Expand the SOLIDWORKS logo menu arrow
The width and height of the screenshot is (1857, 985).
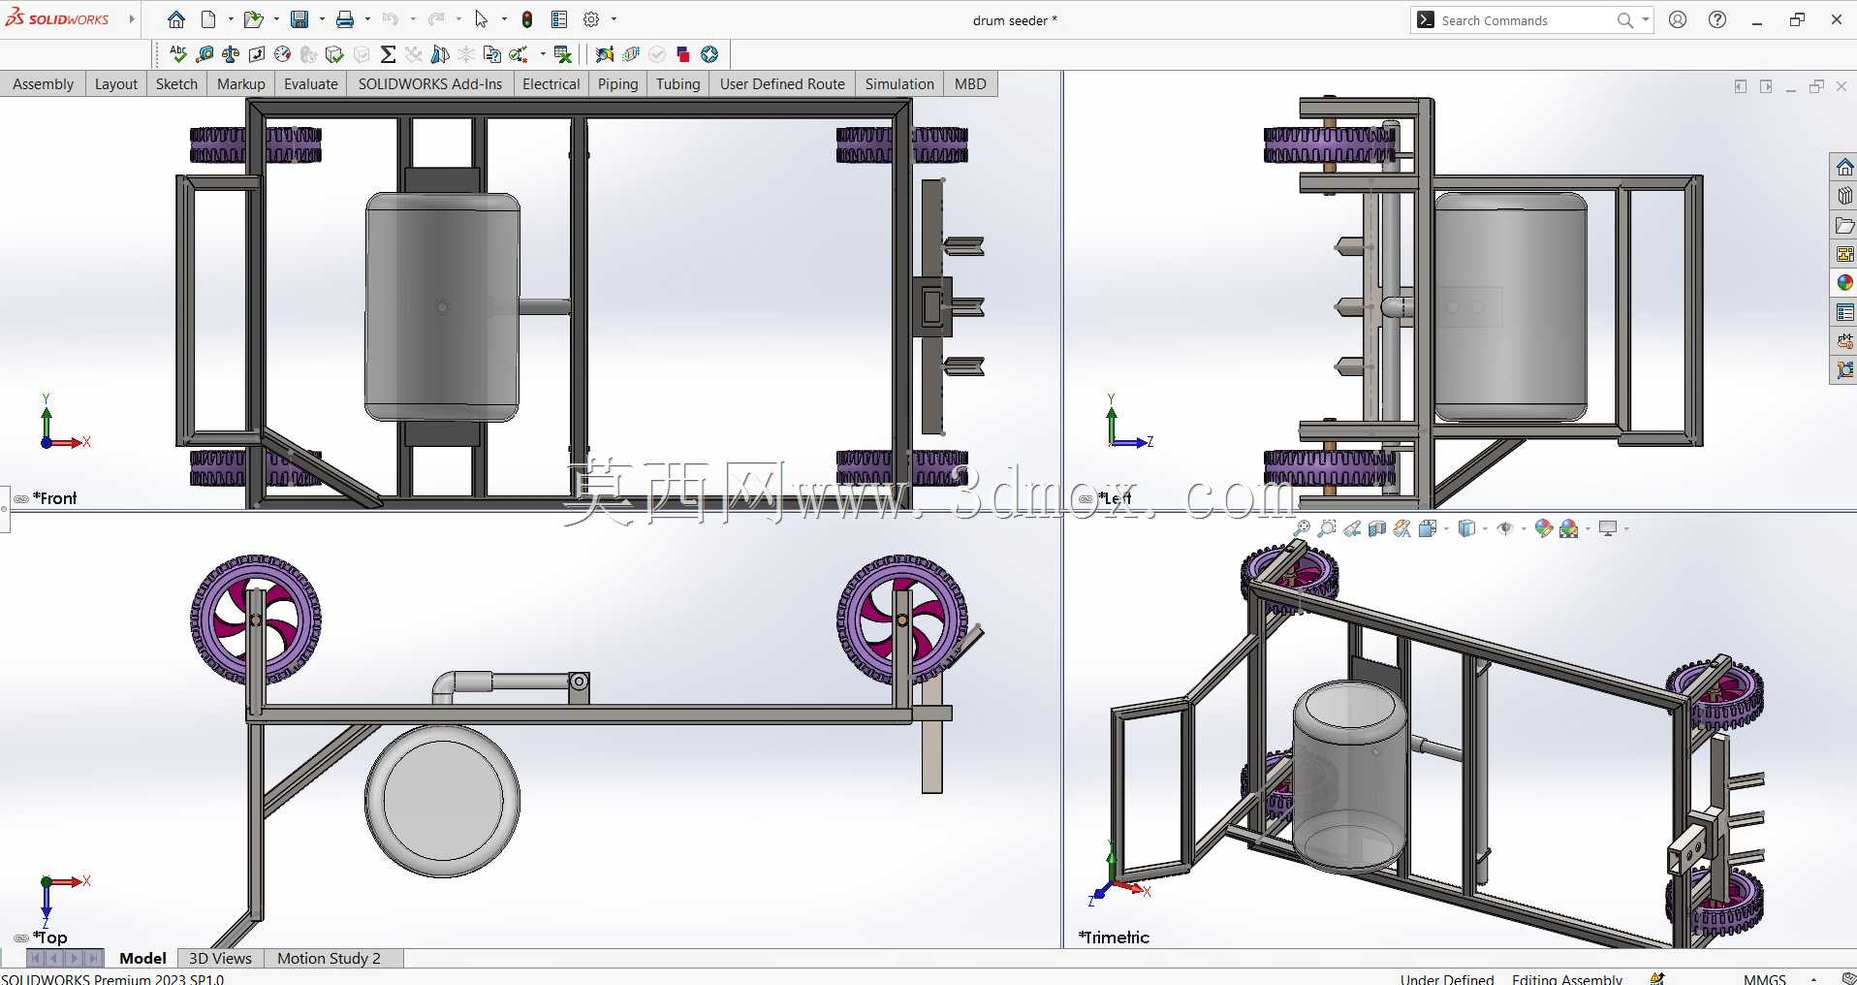coord(132,19)
